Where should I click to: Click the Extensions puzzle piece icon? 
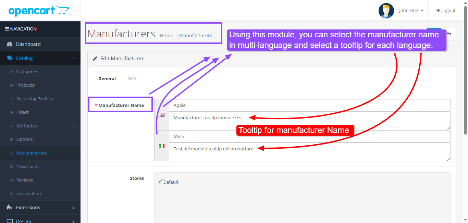pyautogui.click(x=9, y=208)
